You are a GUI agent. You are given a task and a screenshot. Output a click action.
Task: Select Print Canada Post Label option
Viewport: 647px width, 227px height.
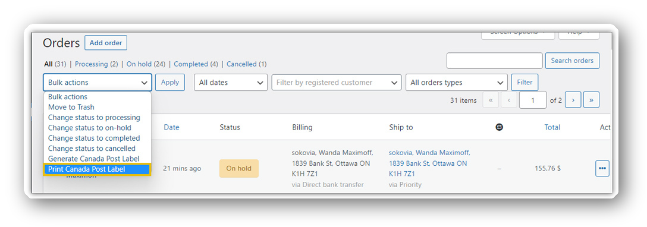tap(98, 169)
